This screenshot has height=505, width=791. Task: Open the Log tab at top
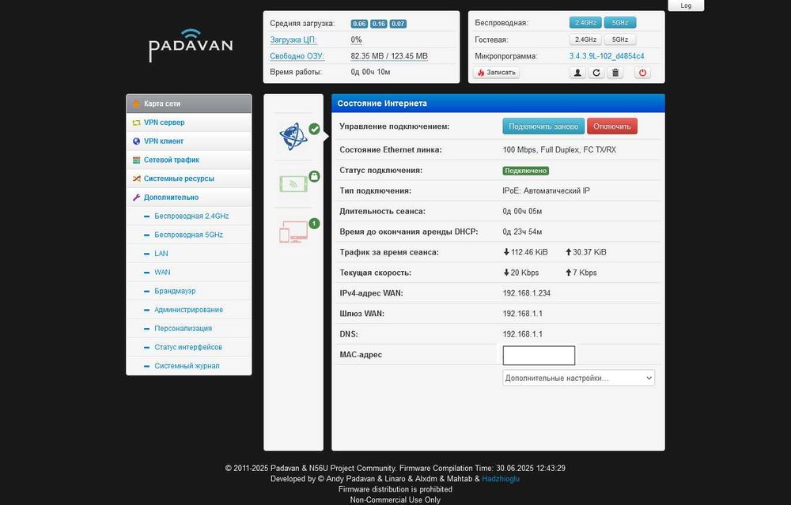click(686, 6)
